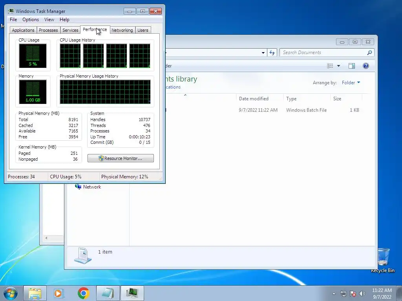Screen dimensions: 402x301
Task: Open Task Manager Options menu
Action: [31, 20]
